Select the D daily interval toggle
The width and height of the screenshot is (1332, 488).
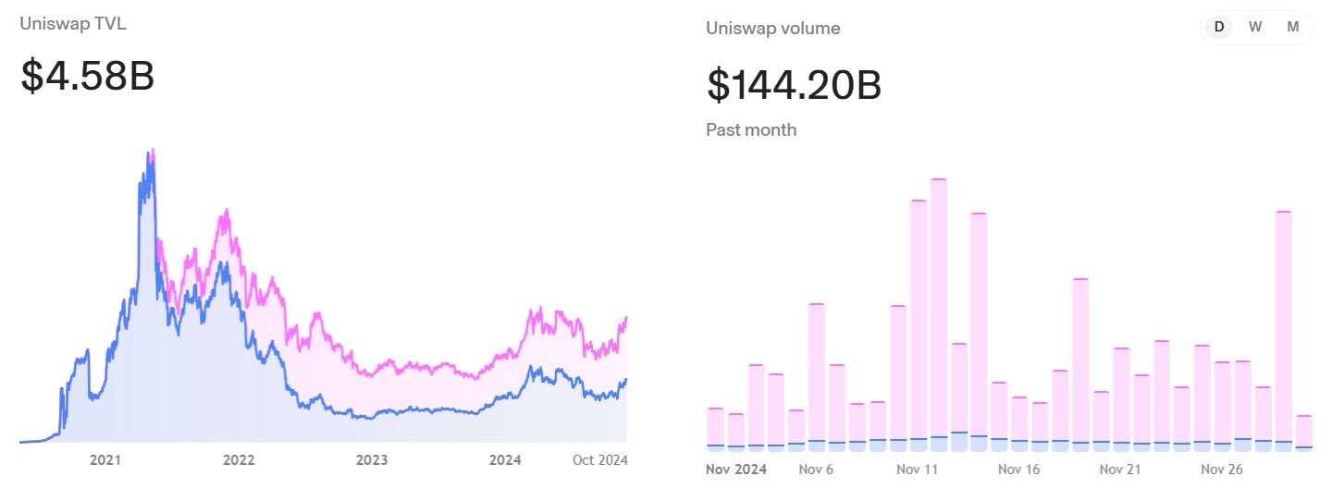1219,27
